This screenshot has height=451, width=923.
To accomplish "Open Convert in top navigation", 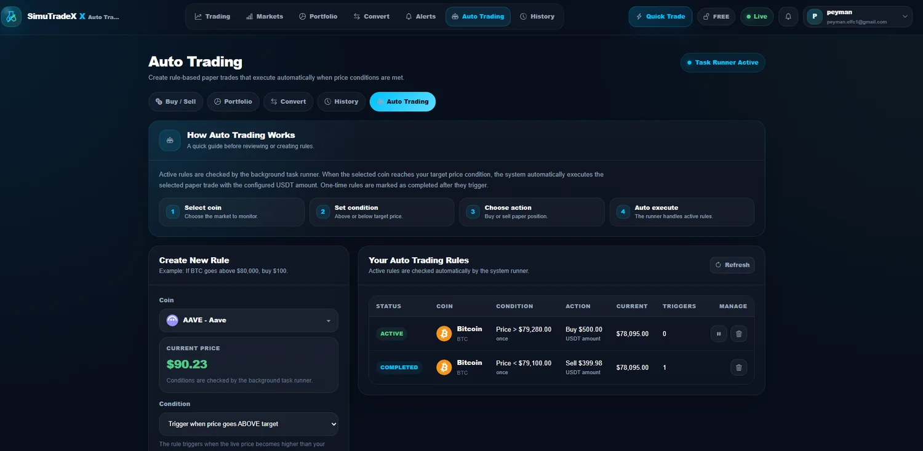I will pyautogui.click(x=372, y=17).
